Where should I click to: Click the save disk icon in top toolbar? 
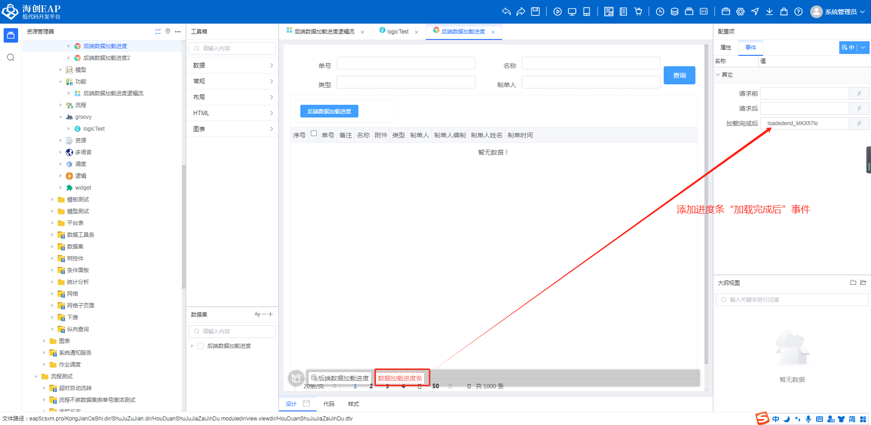pos(535,12)
